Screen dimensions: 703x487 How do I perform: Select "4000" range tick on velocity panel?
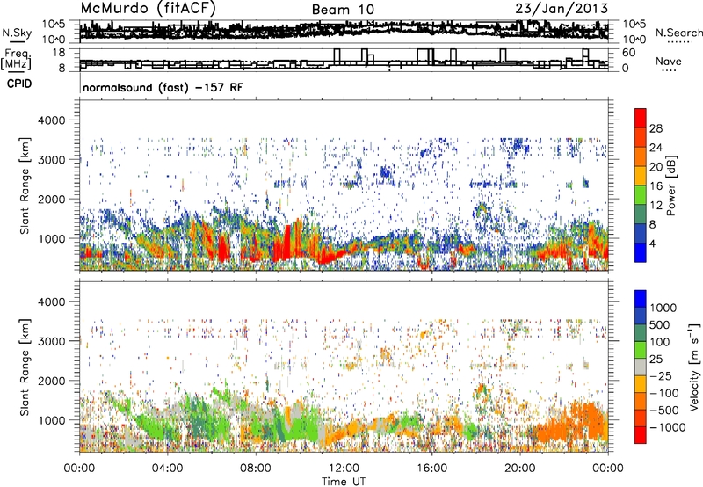click(51, 302)
